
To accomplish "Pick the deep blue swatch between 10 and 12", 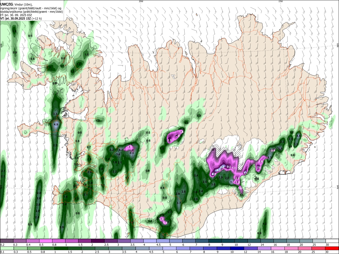I will tap(237, 248).
